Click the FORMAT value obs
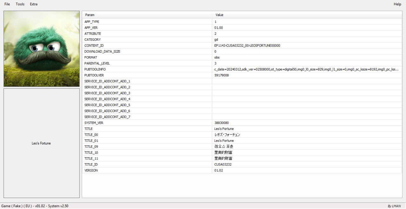Viewport: 406px width, 209px height. [x=217, y=57]
